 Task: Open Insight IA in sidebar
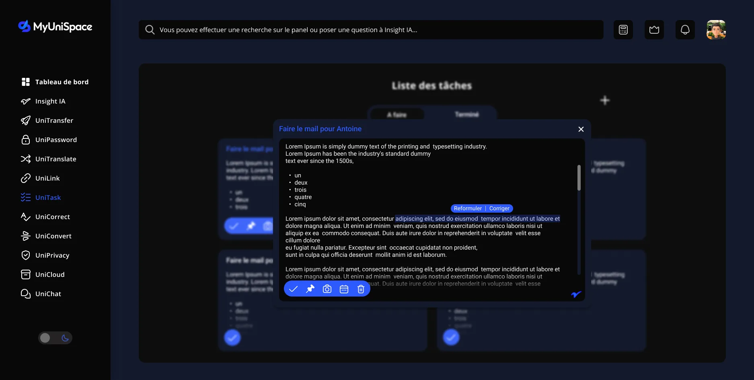tap(43, 101)
